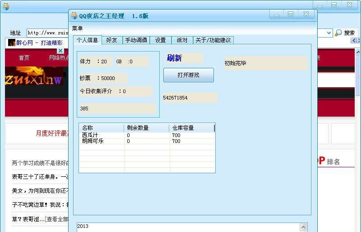Click the 剩余数量 column header
Image resolution: width=361 pixels, height=232 pixels.
(x=147, y=128)
